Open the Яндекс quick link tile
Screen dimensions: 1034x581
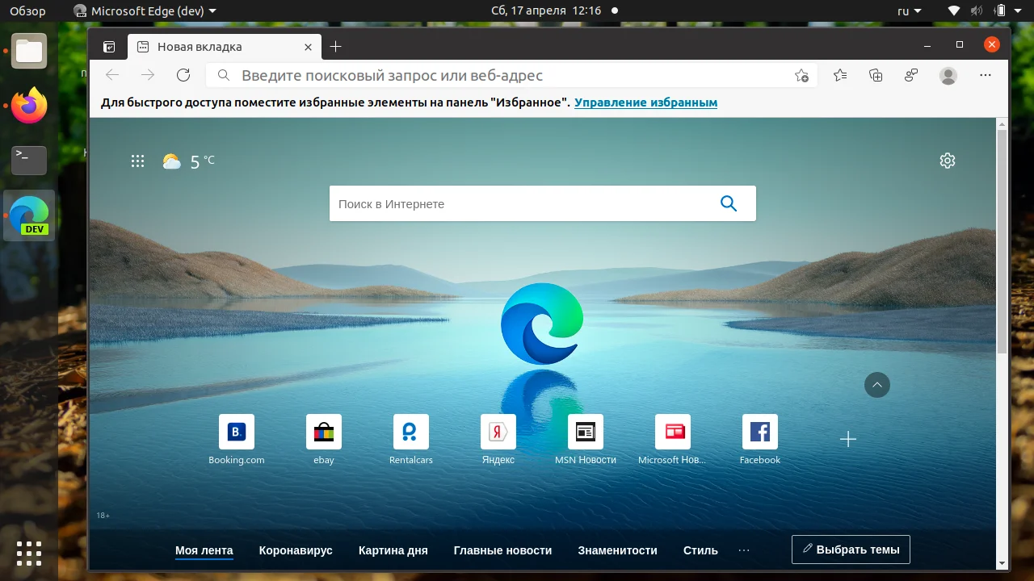coord(498,431)
